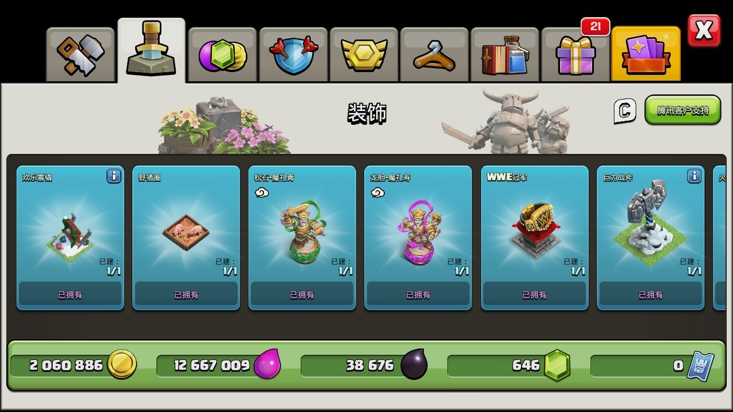This screenshot has width=733, height=412.
Task: Open the clothes hanger skins tab
Action: [435, 54]
